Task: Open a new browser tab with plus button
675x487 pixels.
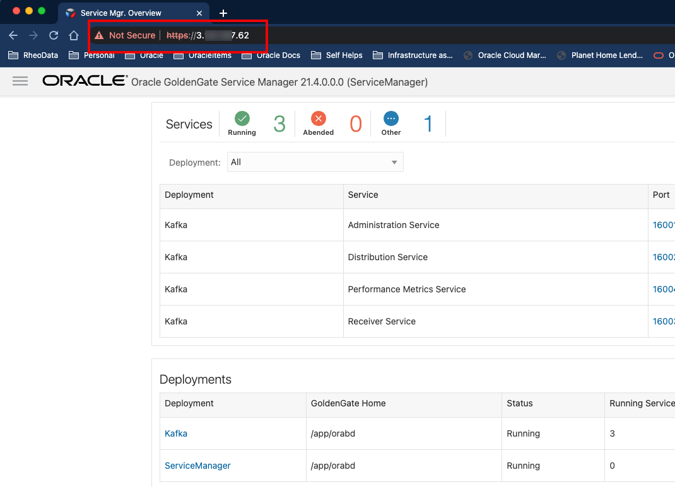Action: pos(223,12)
